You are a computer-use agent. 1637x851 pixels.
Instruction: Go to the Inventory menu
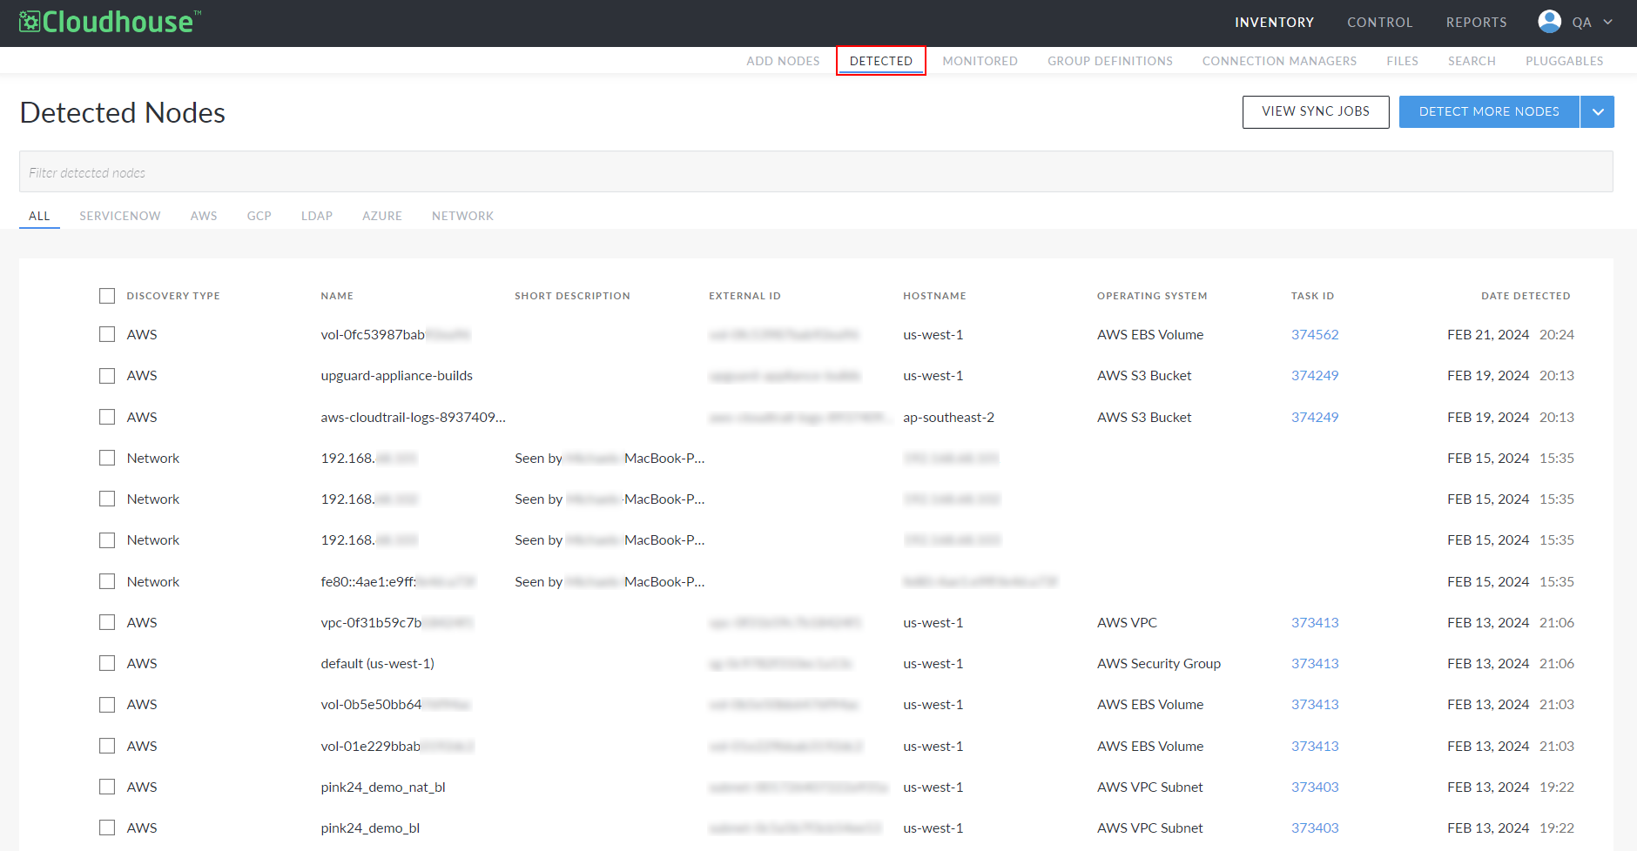1274,23
